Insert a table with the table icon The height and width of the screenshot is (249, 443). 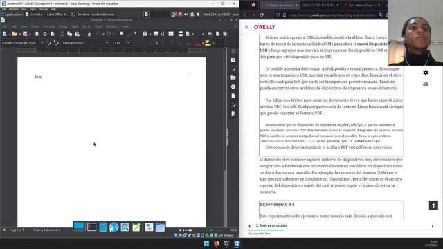[x=145, y=34]
